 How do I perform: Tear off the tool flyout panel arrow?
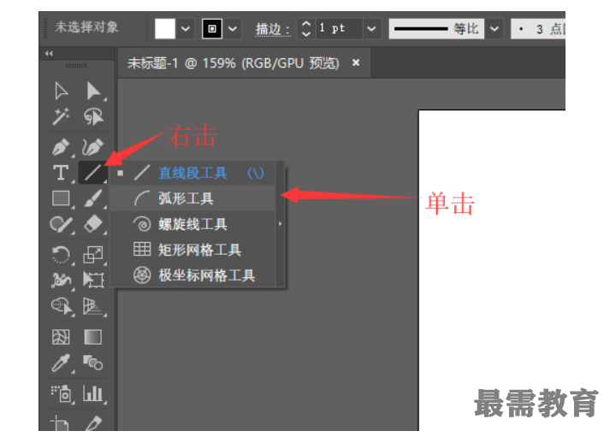tap(280, 224)
